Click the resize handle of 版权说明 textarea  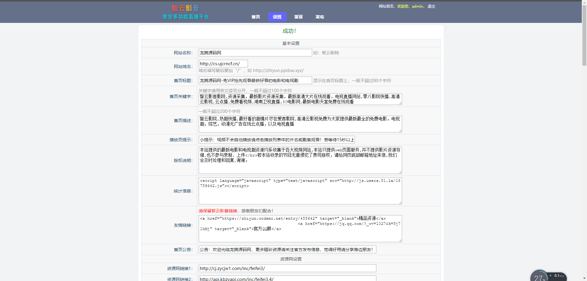click(x=400, y=172)
